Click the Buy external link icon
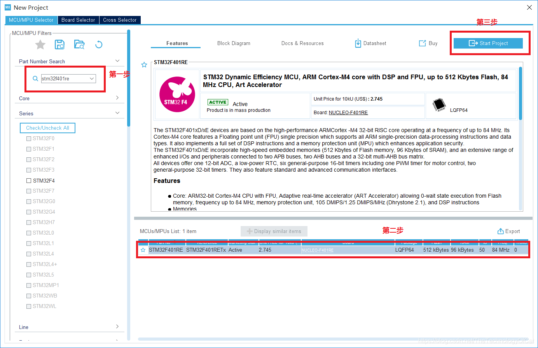The image size is (538, 348). pyautogui.click(x=422, y=43)
